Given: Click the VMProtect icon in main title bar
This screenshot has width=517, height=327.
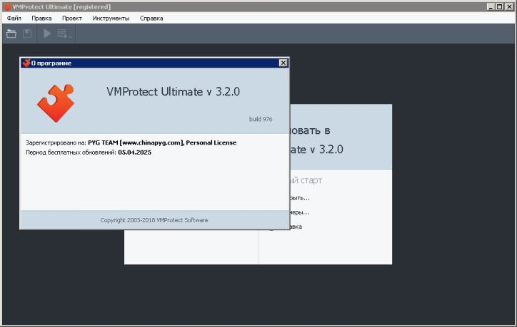Looking at the screenshot, I should tap(7, 6).
